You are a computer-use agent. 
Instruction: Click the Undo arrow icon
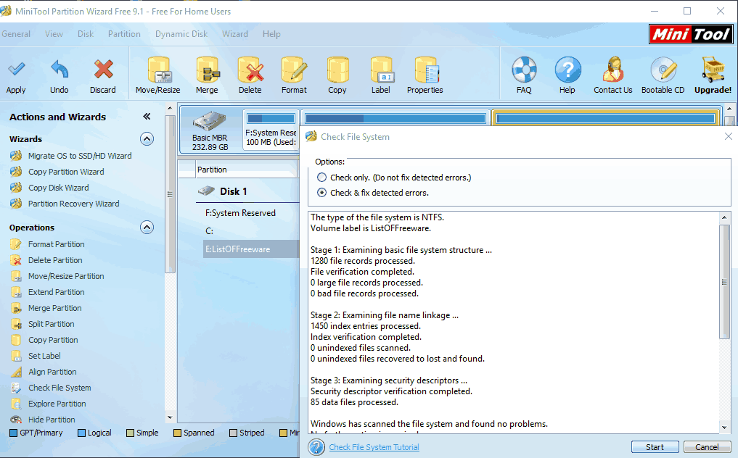tap(60, 70)
